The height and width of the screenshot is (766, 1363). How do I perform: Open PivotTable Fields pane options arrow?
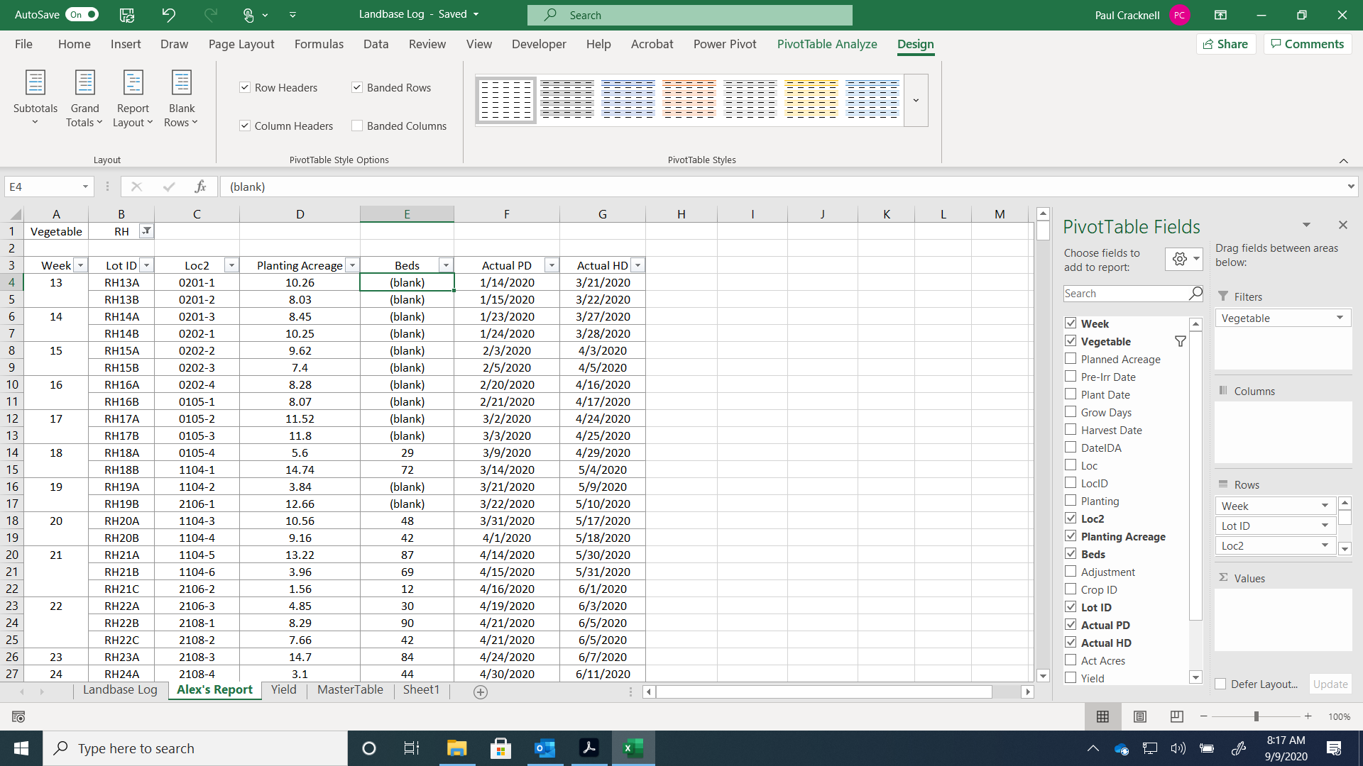pyautogui.click(x=1306, y=225)
